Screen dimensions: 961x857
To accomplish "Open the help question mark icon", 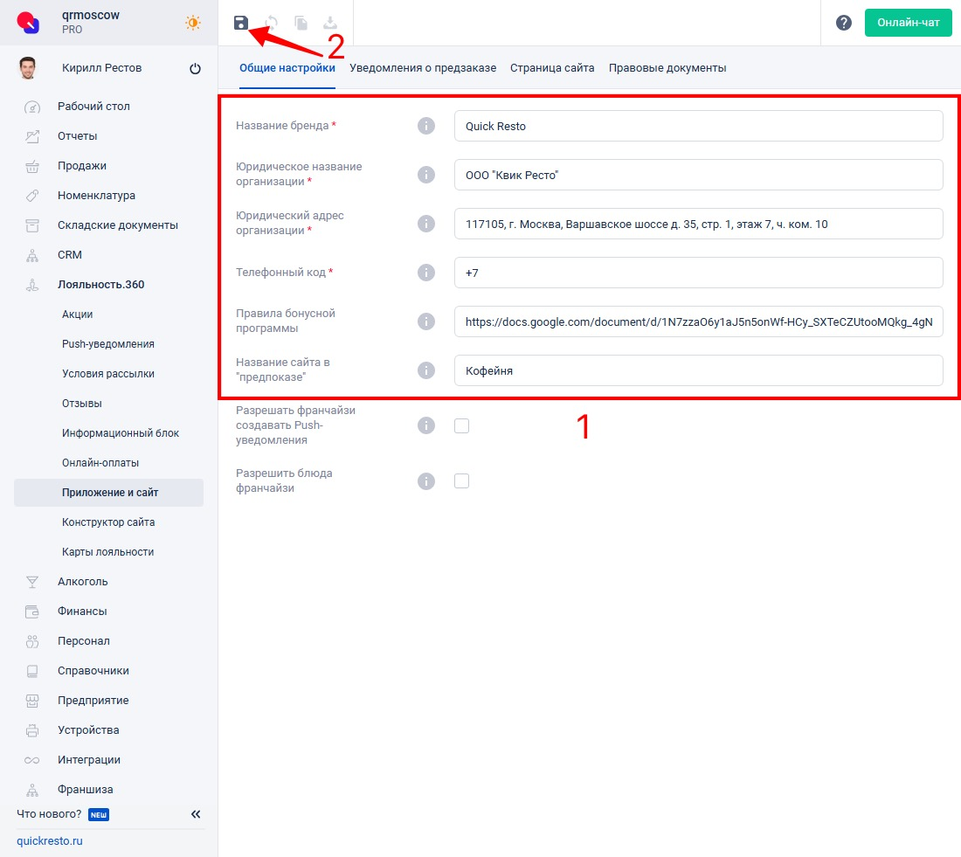I will coord(843,23).
